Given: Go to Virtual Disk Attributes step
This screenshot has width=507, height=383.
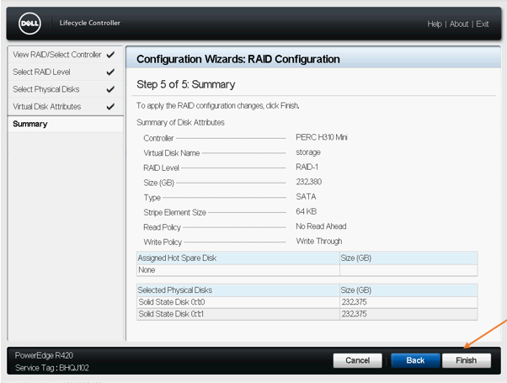Looking at the screenshot, I should pos(65,106).
